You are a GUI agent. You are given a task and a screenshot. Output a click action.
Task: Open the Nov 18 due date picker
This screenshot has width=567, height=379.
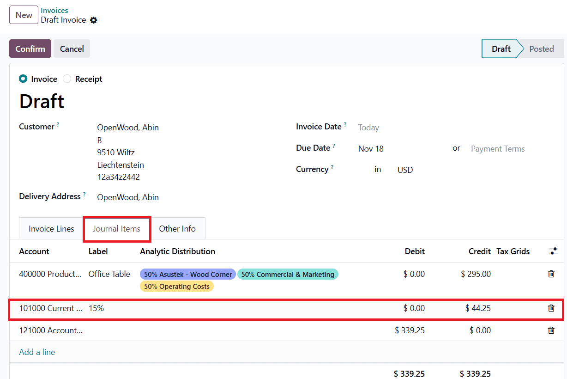[370, 148]
